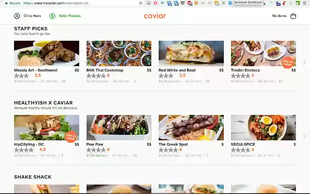The width and height of the screenshot is (310, 194).
Task: Open Chris Horn account menu
Action: [32, 16]
